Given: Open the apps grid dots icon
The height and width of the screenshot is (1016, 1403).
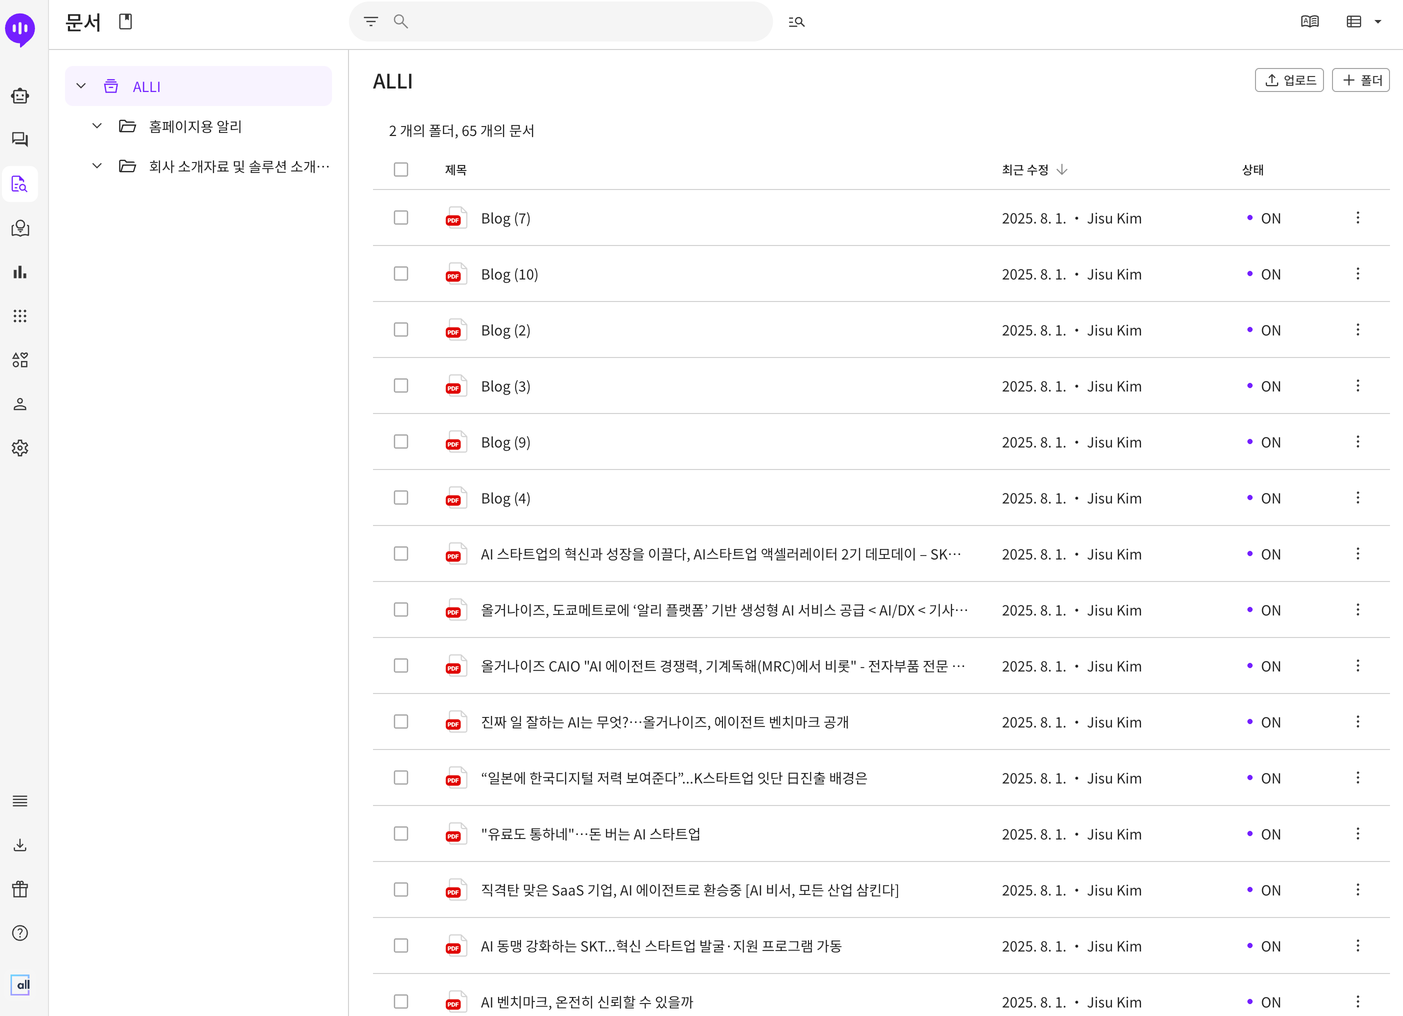Looking at the screenshot, I should (x=20, y=316).
